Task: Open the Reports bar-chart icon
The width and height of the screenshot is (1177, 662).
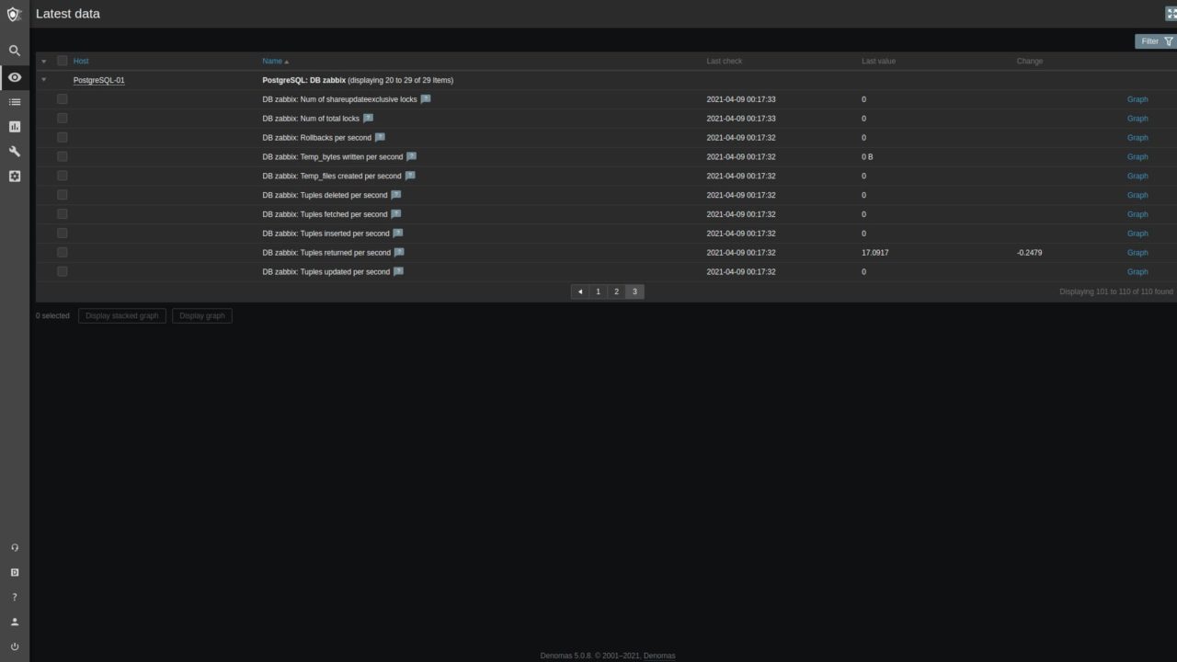Action: point(14,127)
